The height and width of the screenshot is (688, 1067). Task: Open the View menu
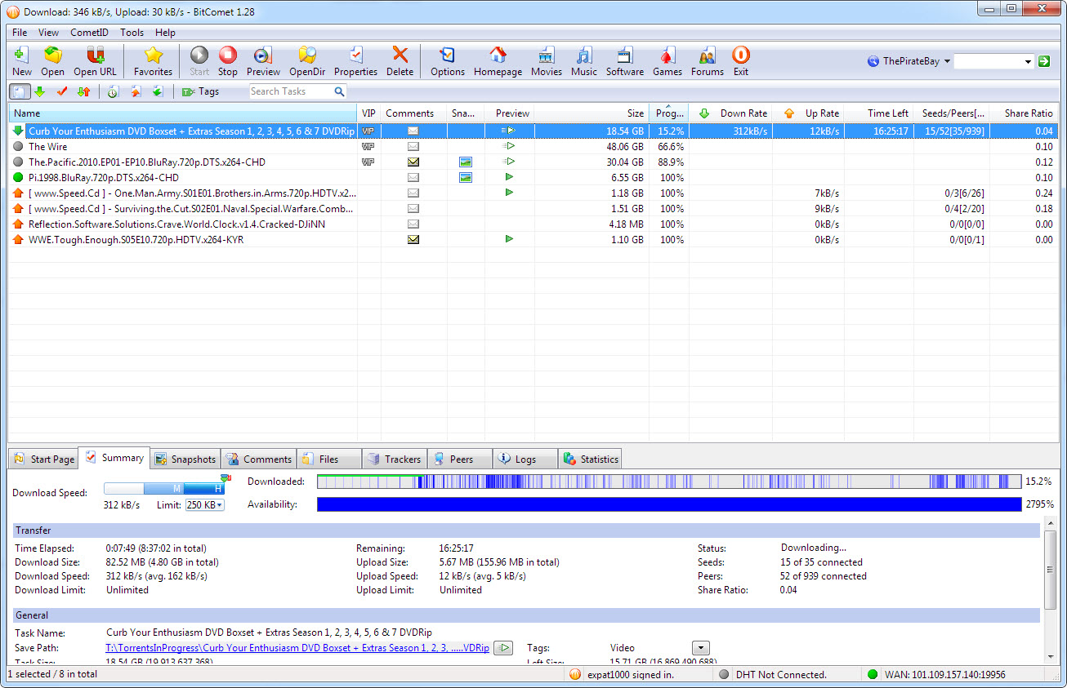pos(48,33)
